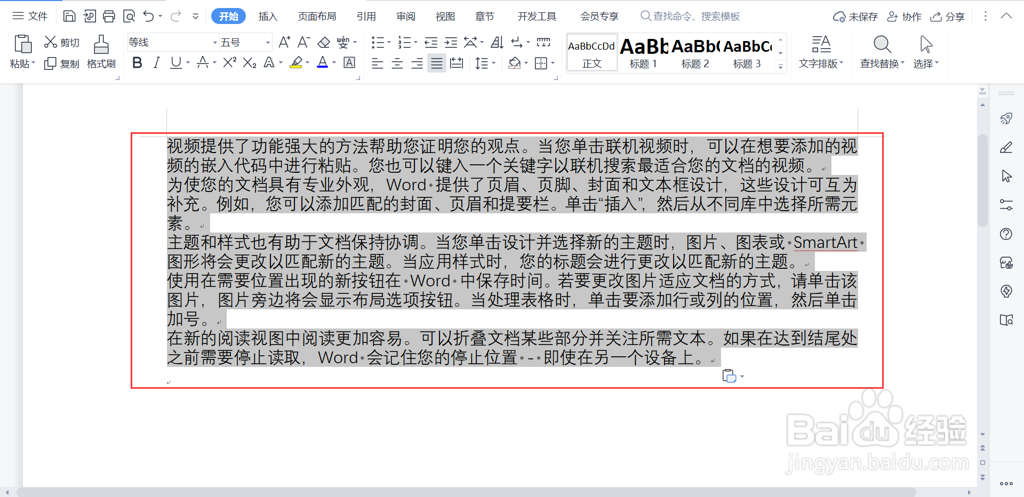Toggle Italic formatting
This screenshot has width=1024, height=497.
pyautogui.click(x=156, y=63)
